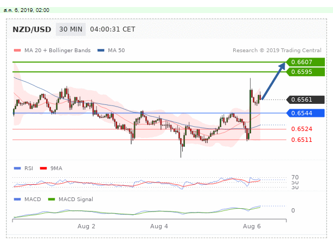Viewport: 333px width, 243px height.
Task: Click the MACD zero axis label
Action: point(293,210)
